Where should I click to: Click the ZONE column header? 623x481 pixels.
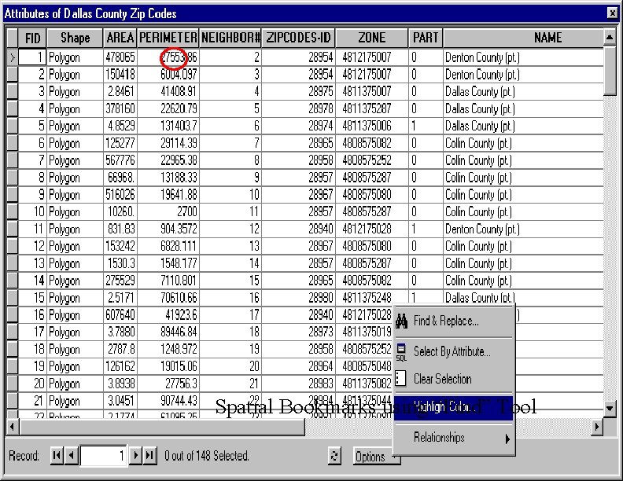click(x=372, y=38)
